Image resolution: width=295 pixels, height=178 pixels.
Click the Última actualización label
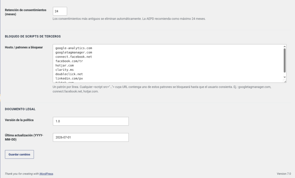24,137
